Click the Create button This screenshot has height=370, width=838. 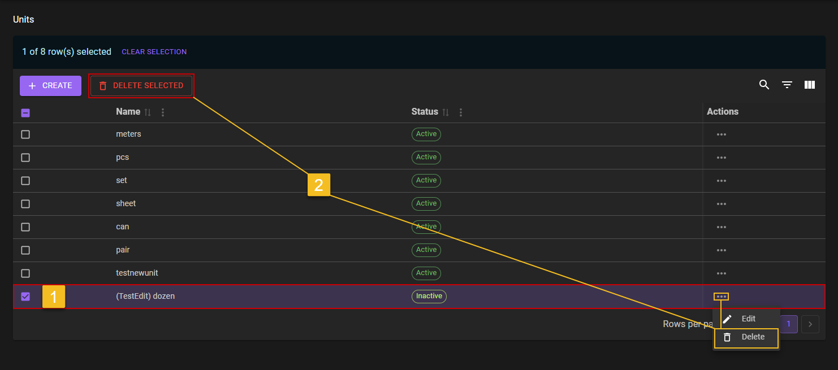coord(50,86)
